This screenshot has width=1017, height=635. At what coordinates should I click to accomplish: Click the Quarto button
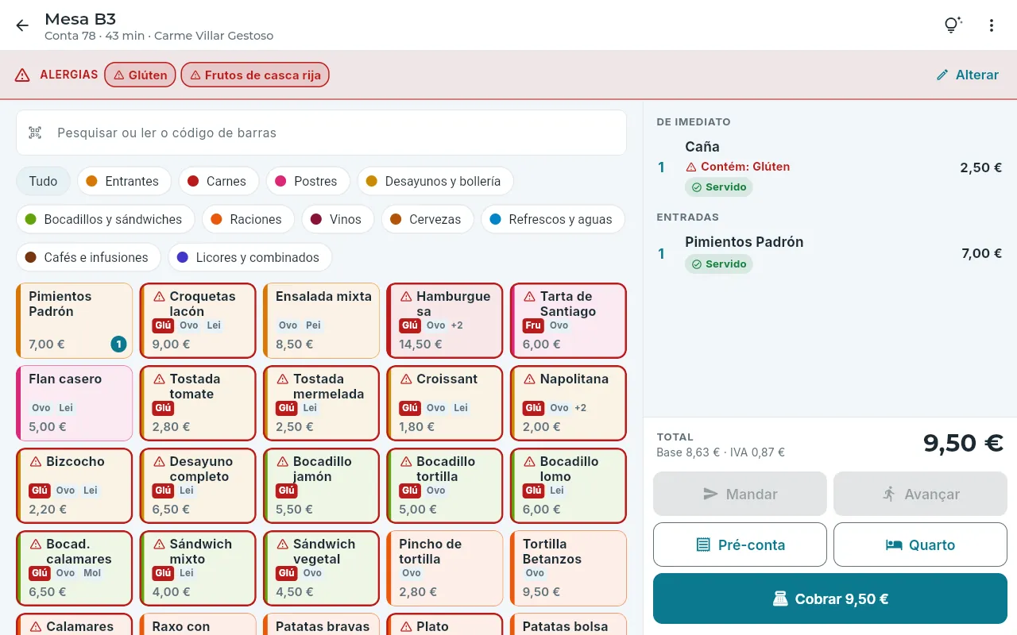[x=920, y=545]
